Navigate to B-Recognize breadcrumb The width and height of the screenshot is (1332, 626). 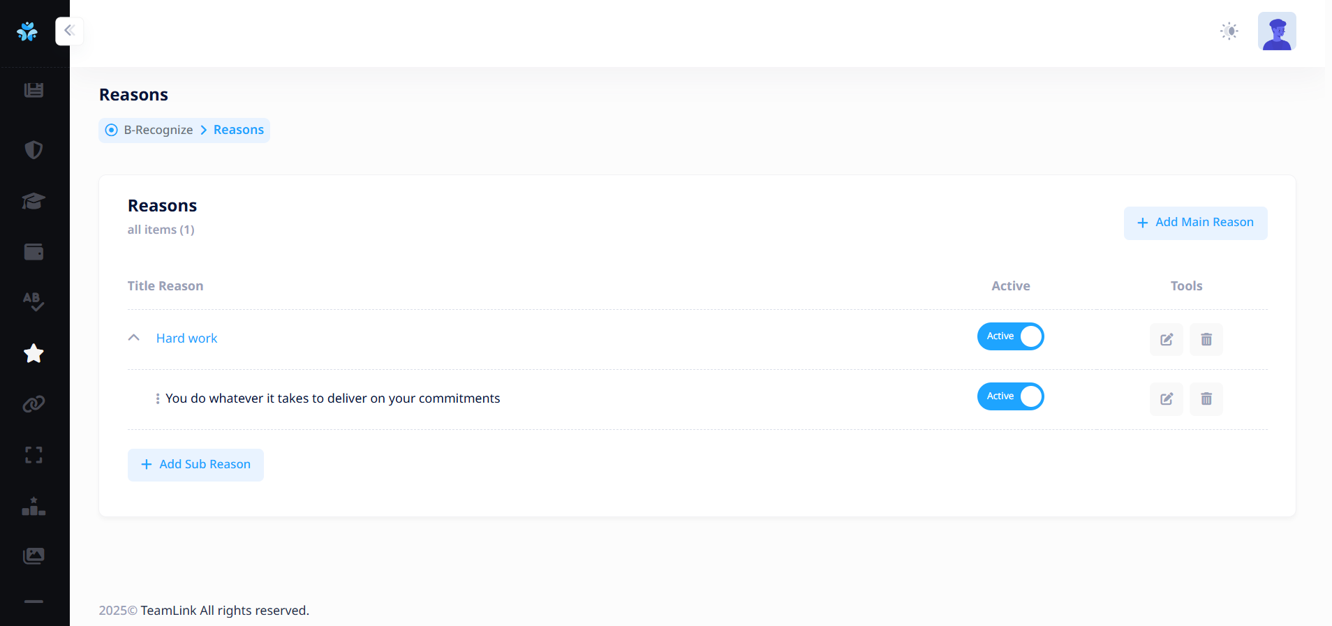click(158, 130)
